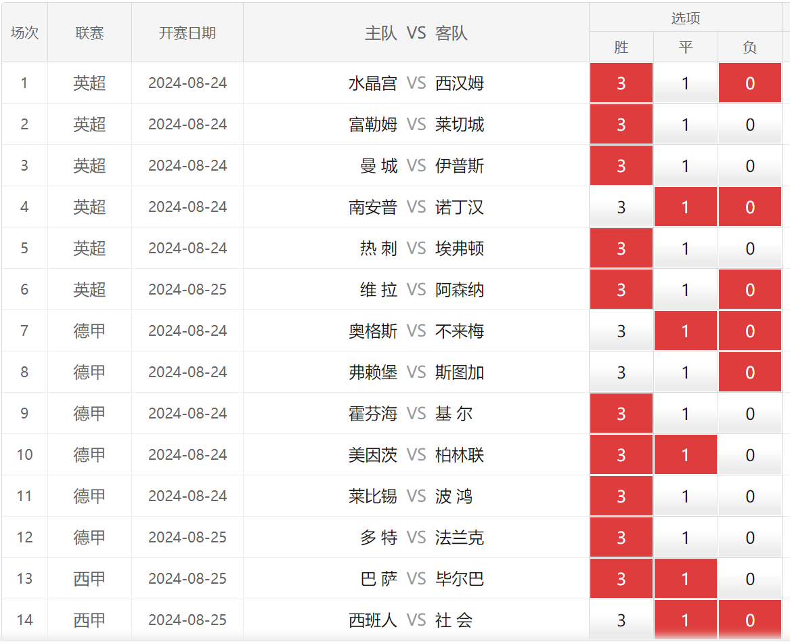Click match number 10 cell
The image size is (790, 644).
(24, 454)
